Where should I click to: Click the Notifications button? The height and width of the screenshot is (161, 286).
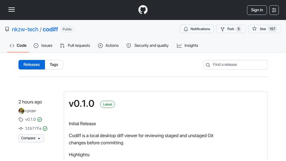click(x=197, y=29)
